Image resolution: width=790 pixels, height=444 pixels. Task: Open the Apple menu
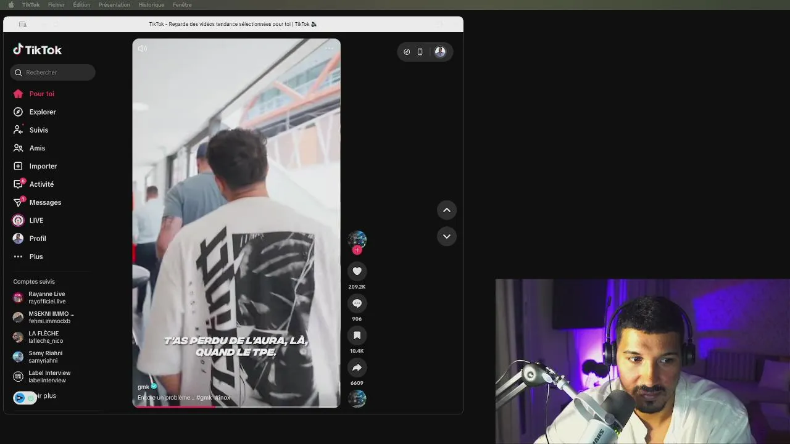pos(10,4)
